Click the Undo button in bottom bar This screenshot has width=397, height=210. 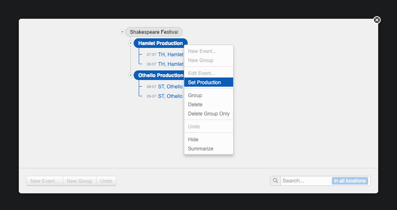106,181
